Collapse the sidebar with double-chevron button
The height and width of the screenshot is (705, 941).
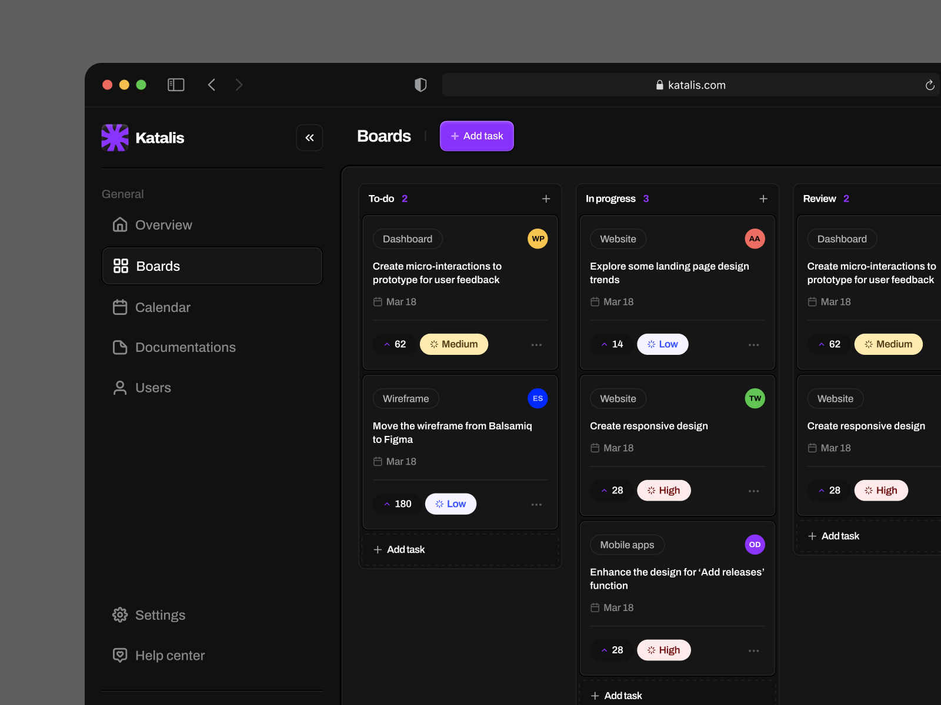pos(309,137)
